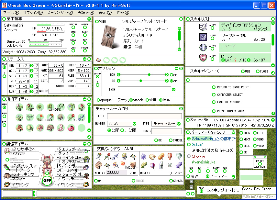Click the card description scrollbar thumb
This screenshot has height=200, width=277.
[x=179, y=36]
